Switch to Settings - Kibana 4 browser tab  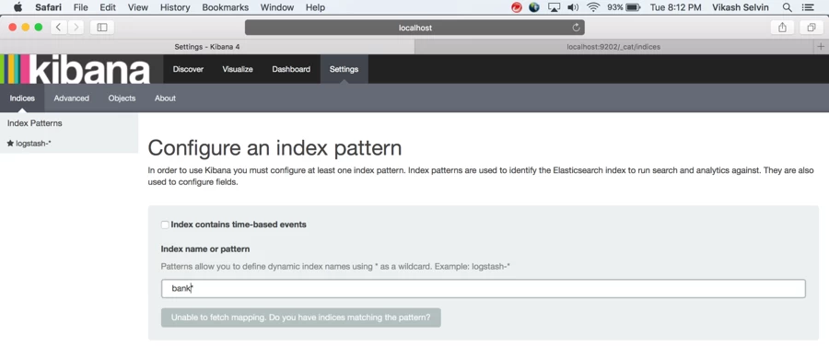tap(207, 46)
